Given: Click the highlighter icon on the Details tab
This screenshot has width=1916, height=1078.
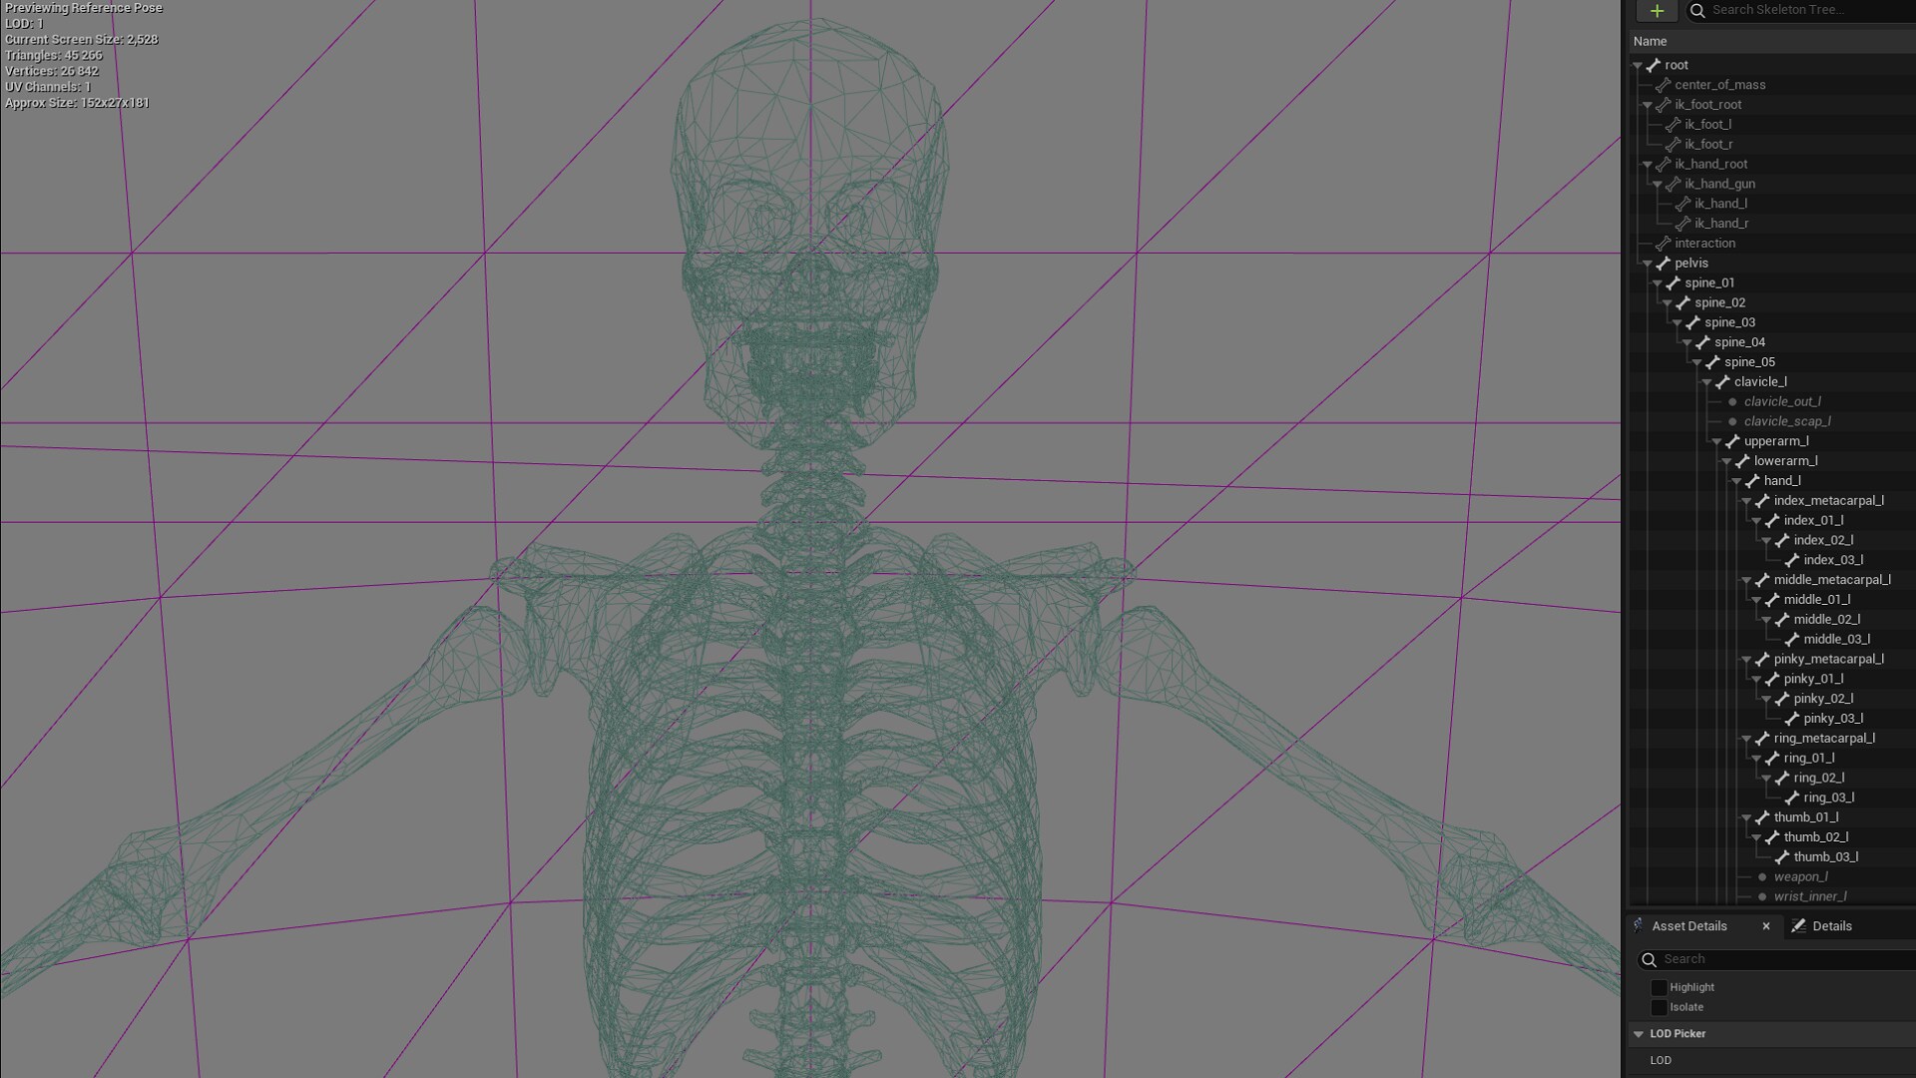Looking at the screenshot, I should click(x=1796, y=926).
